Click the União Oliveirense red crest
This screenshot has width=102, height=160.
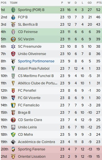click(x=13, y=54)
